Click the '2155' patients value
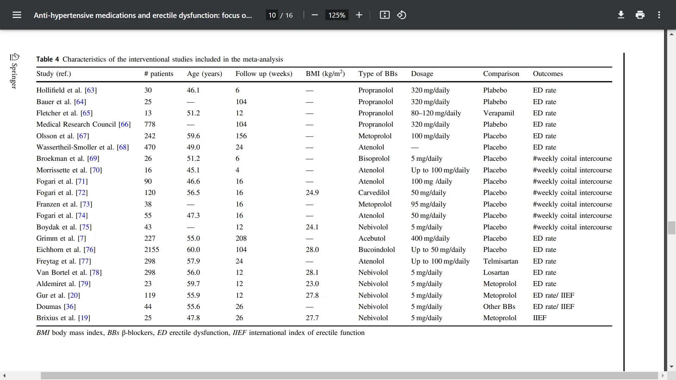Viewport: 676px width, 380px height. coord(152,249)
